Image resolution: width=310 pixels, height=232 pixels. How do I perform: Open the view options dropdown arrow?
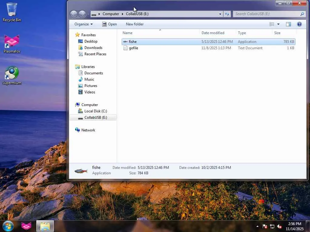click(279, 24)
